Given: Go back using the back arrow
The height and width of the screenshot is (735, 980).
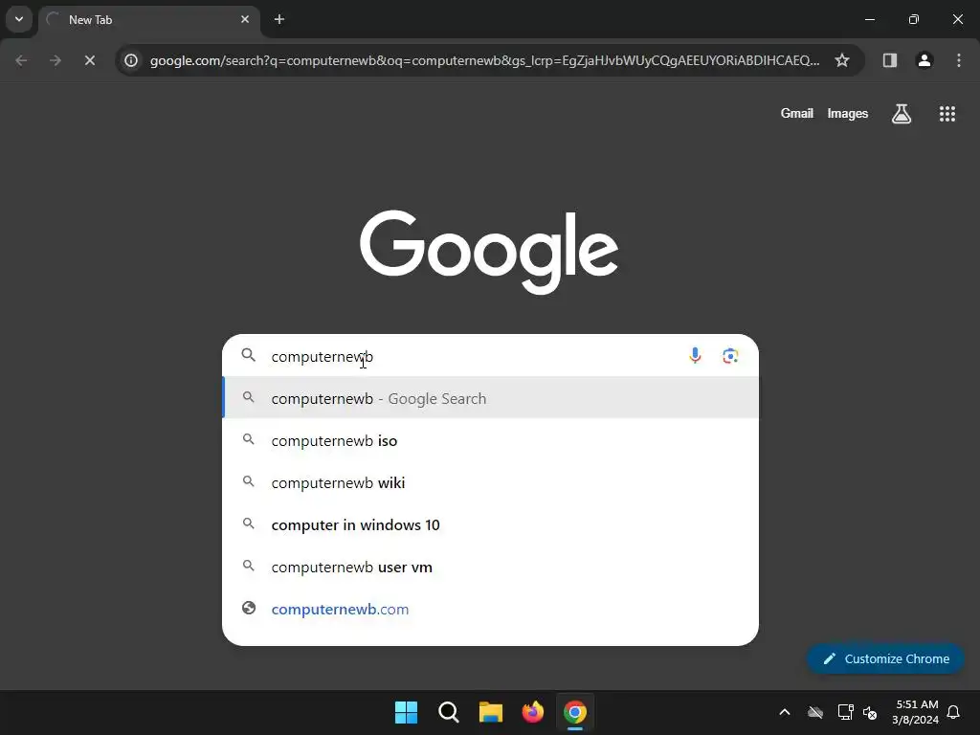Looking at the screenshot, I should coord(21,60).
